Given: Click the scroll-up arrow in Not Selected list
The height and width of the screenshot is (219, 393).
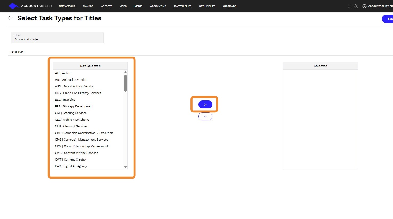Looking at the screenshot, I should pyautogui.click(x=125, y=72).
